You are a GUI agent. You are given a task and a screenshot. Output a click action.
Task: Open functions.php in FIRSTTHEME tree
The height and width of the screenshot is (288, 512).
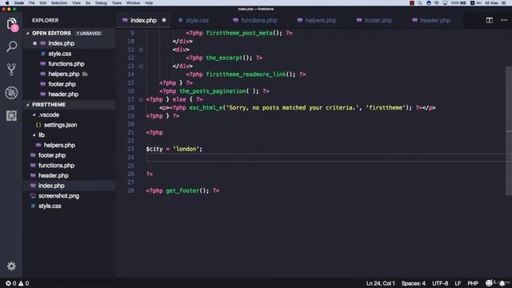[x=70, y=166]
